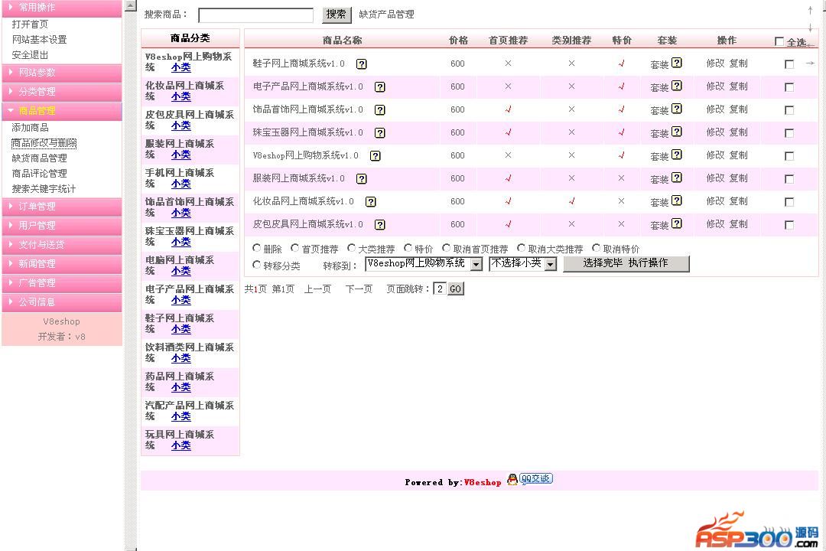This screenshot has height=551, width=826.
Task: Expand the 用户管理 sidebar section
Action: [62, 226]
